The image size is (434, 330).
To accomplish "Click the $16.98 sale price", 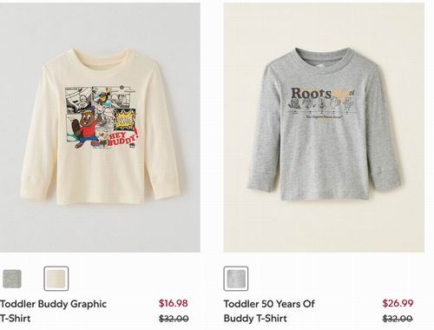I will click(x=174, y=303).
